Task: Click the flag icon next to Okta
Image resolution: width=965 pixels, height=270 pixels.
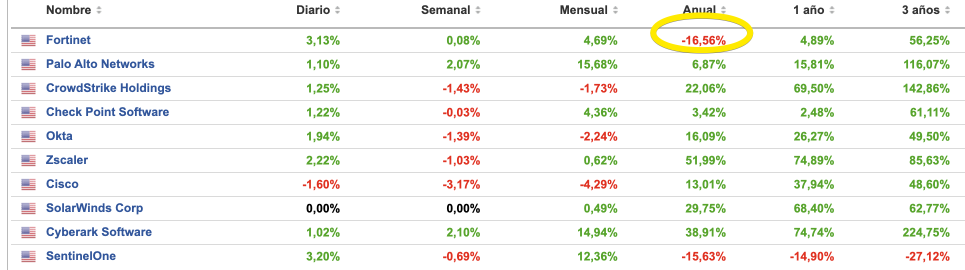Action: (28, 136)
